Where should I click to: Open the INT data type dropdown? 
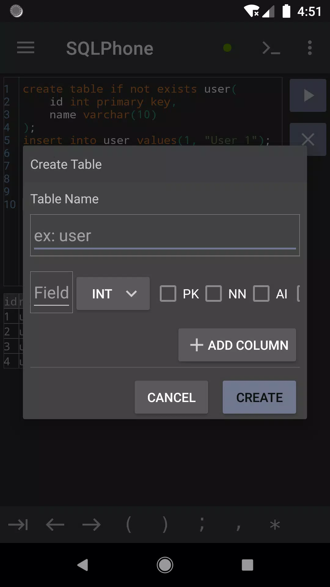113,293
